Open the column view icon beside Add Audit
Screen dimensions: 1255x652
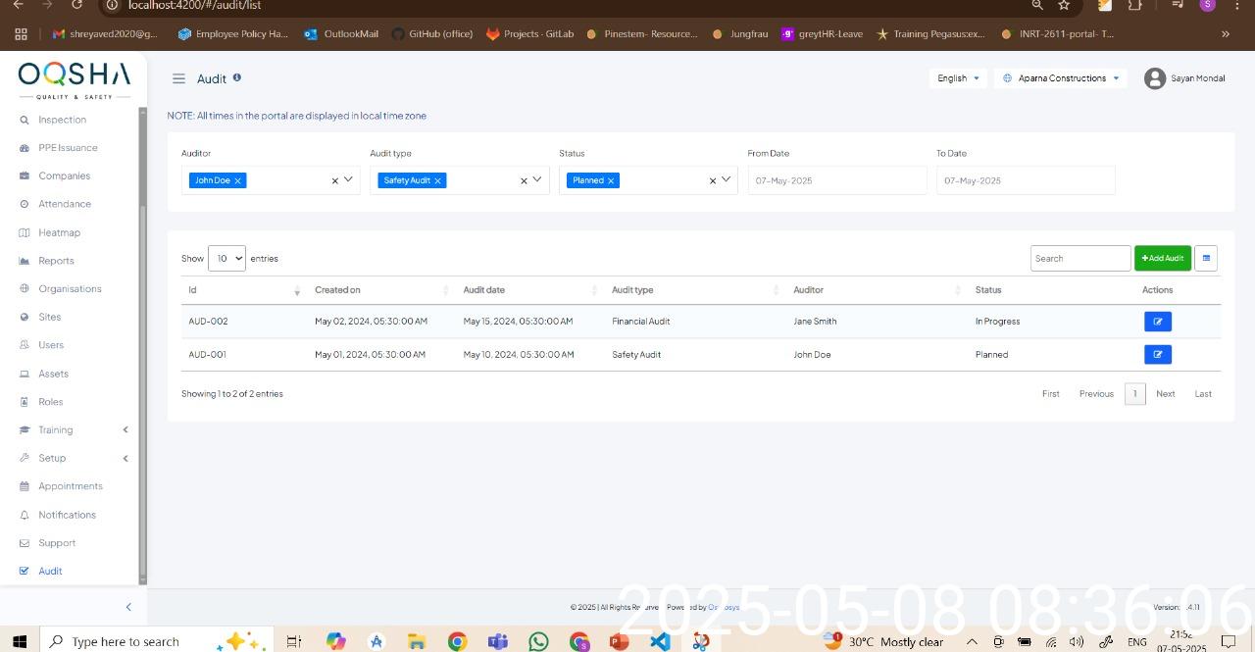coord(1206,258)
